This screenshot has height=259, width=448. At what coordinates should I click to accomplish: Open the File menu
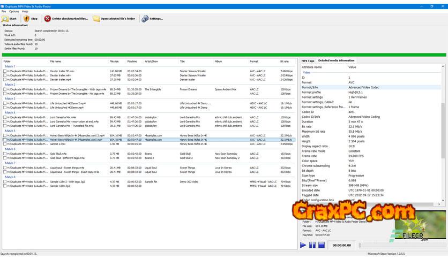point(4,11)
